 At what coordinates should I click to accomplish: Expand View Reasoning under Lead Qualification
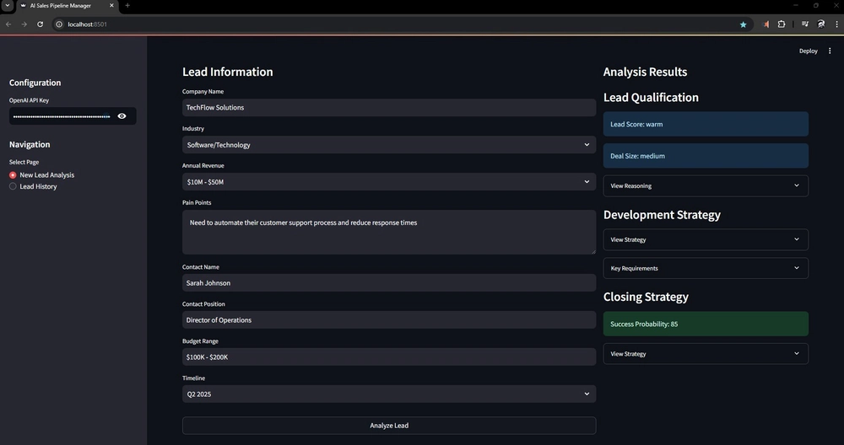point(706,186)
